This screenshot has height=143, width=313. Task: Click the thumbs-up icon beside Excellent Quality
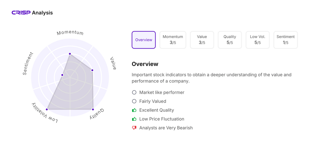point(134,110)
